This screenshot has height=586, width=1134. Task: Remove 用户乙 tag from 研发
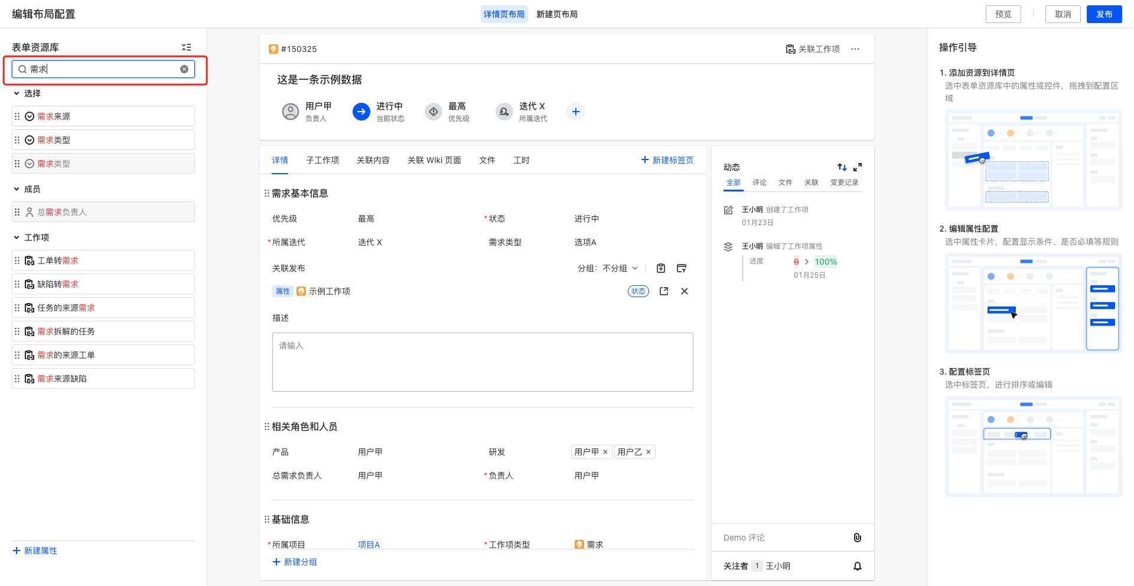[649, 452]
